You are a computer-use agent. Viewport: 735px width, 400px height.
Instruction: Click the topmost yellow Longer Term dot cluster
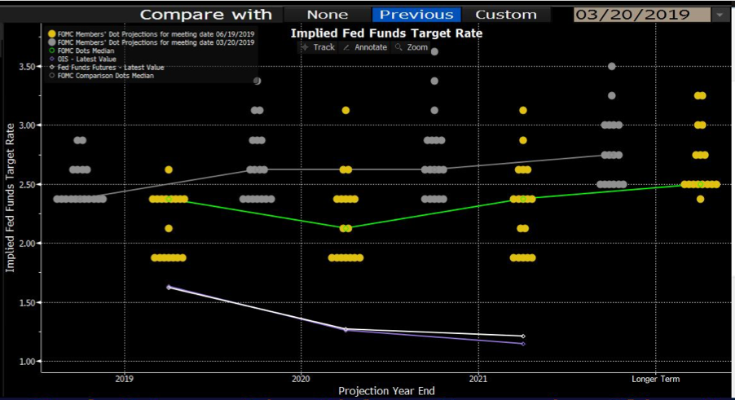(700, 95)
